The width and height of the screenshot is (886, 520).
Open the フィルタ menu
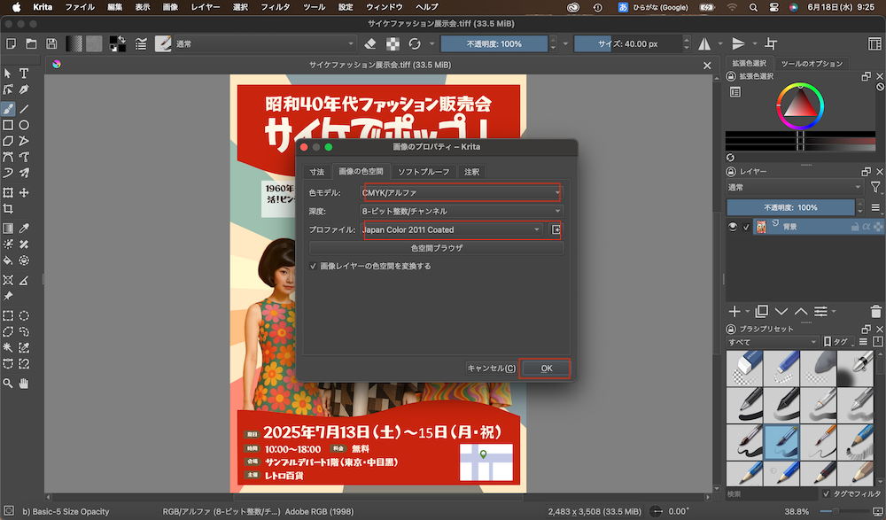(x=276, y=7)
